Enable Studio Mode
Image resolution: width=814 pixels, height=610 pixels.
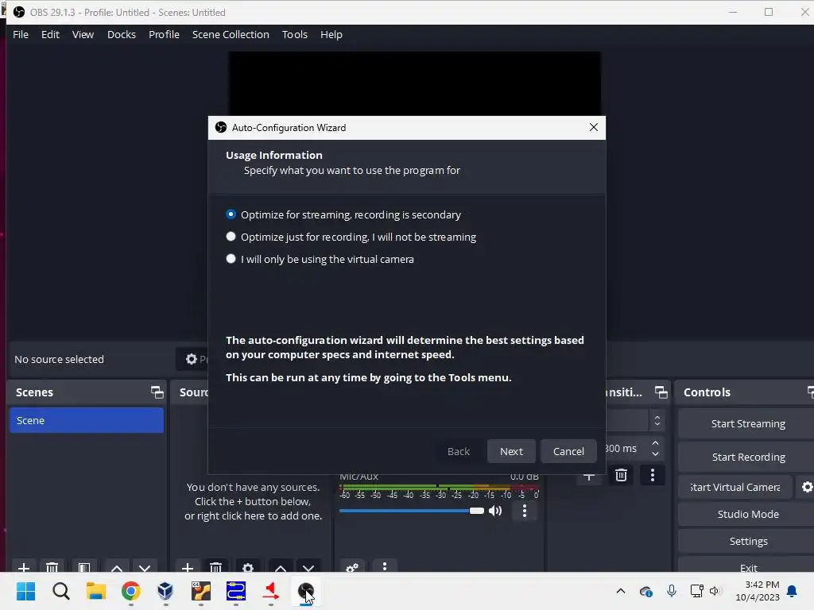pos(747,514)
